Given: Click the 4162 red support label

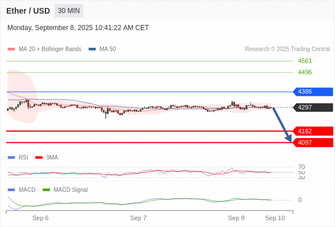Looking at the screenshot, I should click(x=313, y=131).
